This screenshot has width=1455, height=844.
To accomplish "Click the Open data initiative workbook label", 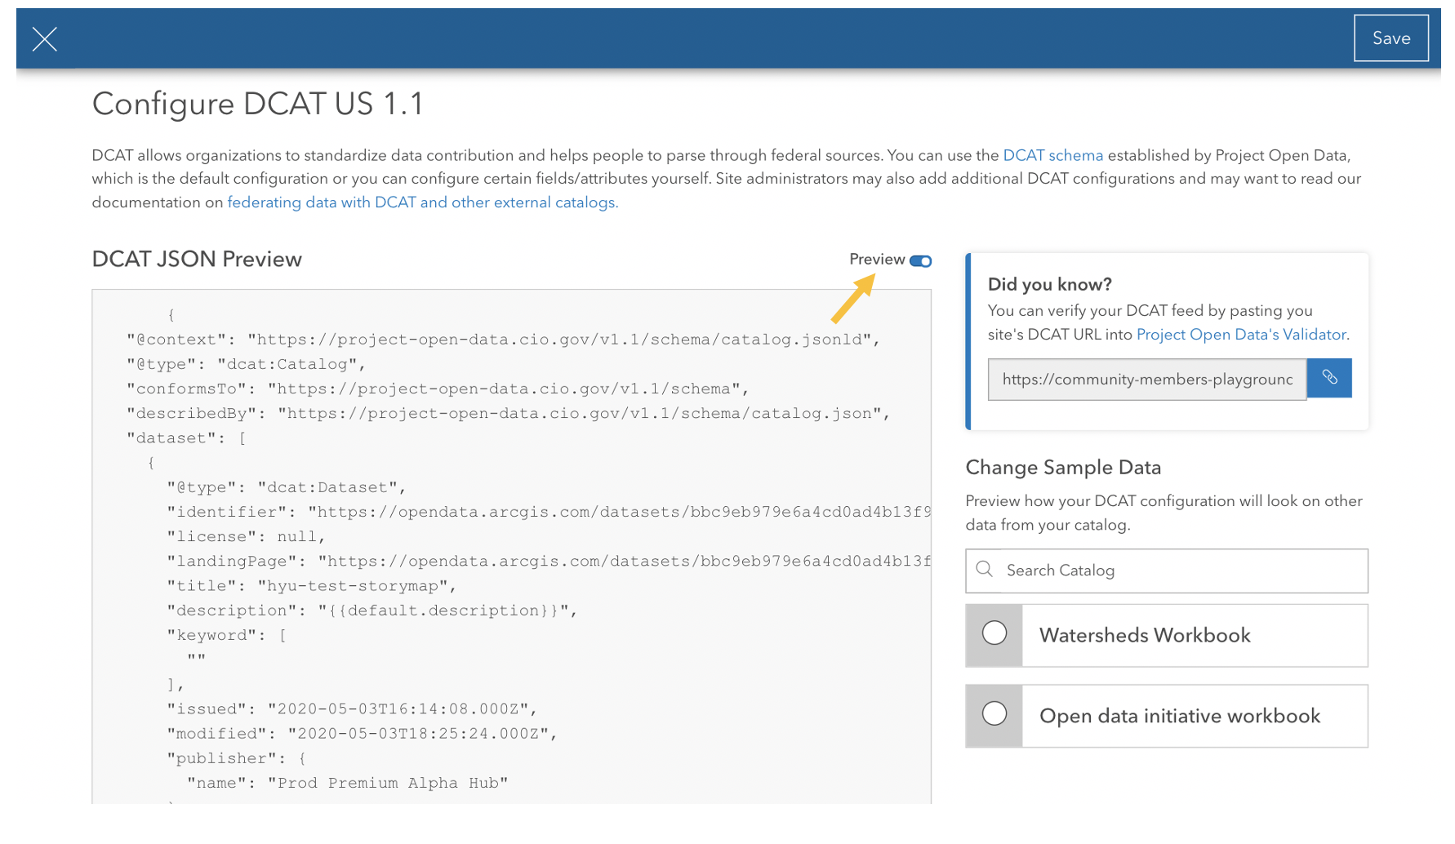I will 1179,717.
